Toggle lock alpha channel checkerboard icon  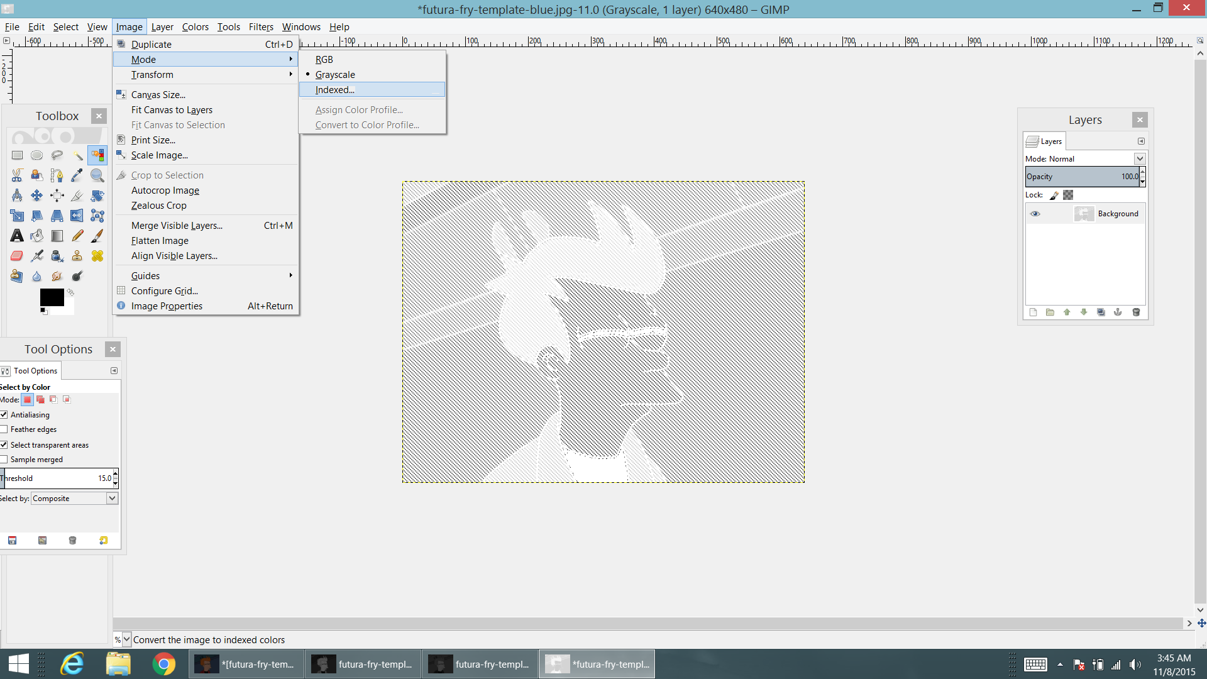(x=1068, y=195)
